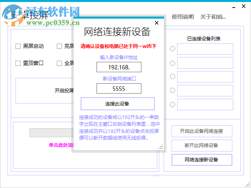This screenshot has height=188, width=251.
Task: Click the fifth connected device list box
Action: click(x=205, y=105)
